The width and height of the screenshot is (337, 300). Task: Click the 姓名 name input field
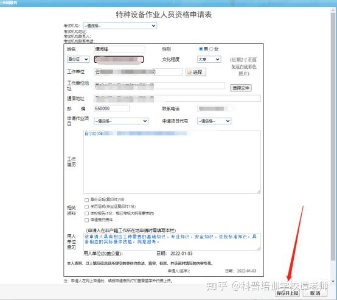[119, 49]
